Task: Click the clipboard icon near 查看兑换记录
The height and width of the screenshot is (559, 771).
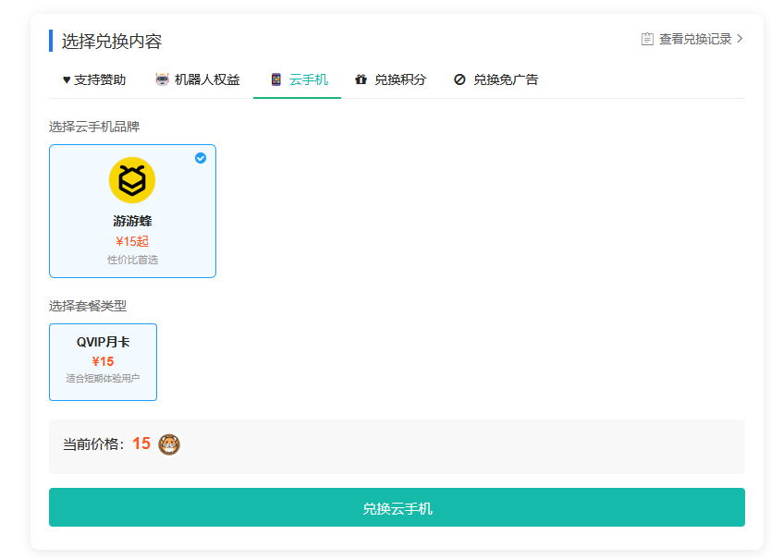Action: [x=647, y=39]
